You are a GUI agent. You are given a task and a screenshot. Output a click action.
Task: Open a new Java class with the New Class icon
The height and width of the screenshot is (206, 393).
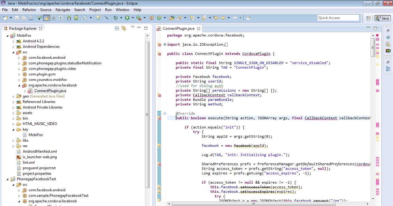pyautogui.click(x=159, y=17)
